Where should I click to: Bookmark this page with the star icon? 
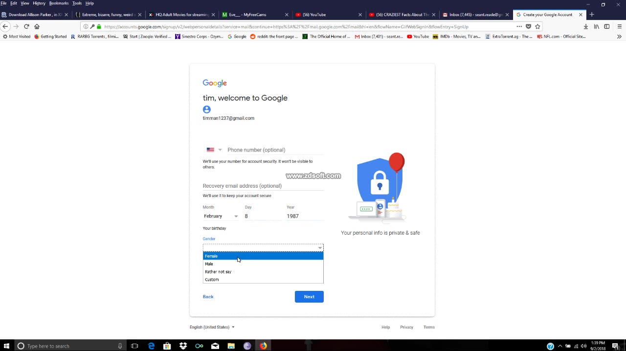point(537,26)
